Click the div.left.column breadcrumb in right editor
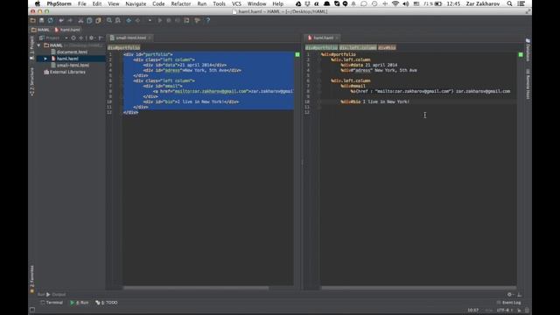Viewport: 560px width, 315px height. [x=358, y=47]
